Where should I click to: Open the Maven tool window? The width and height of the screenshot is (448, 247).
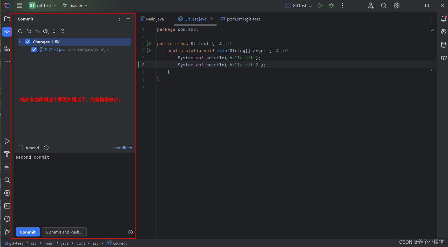[x=444, y=58]
